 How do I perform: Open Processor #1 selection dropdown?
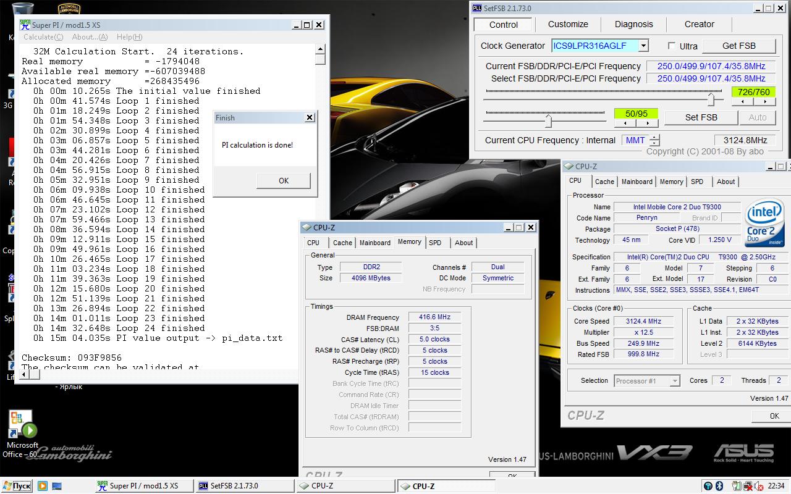pos(674,381)
